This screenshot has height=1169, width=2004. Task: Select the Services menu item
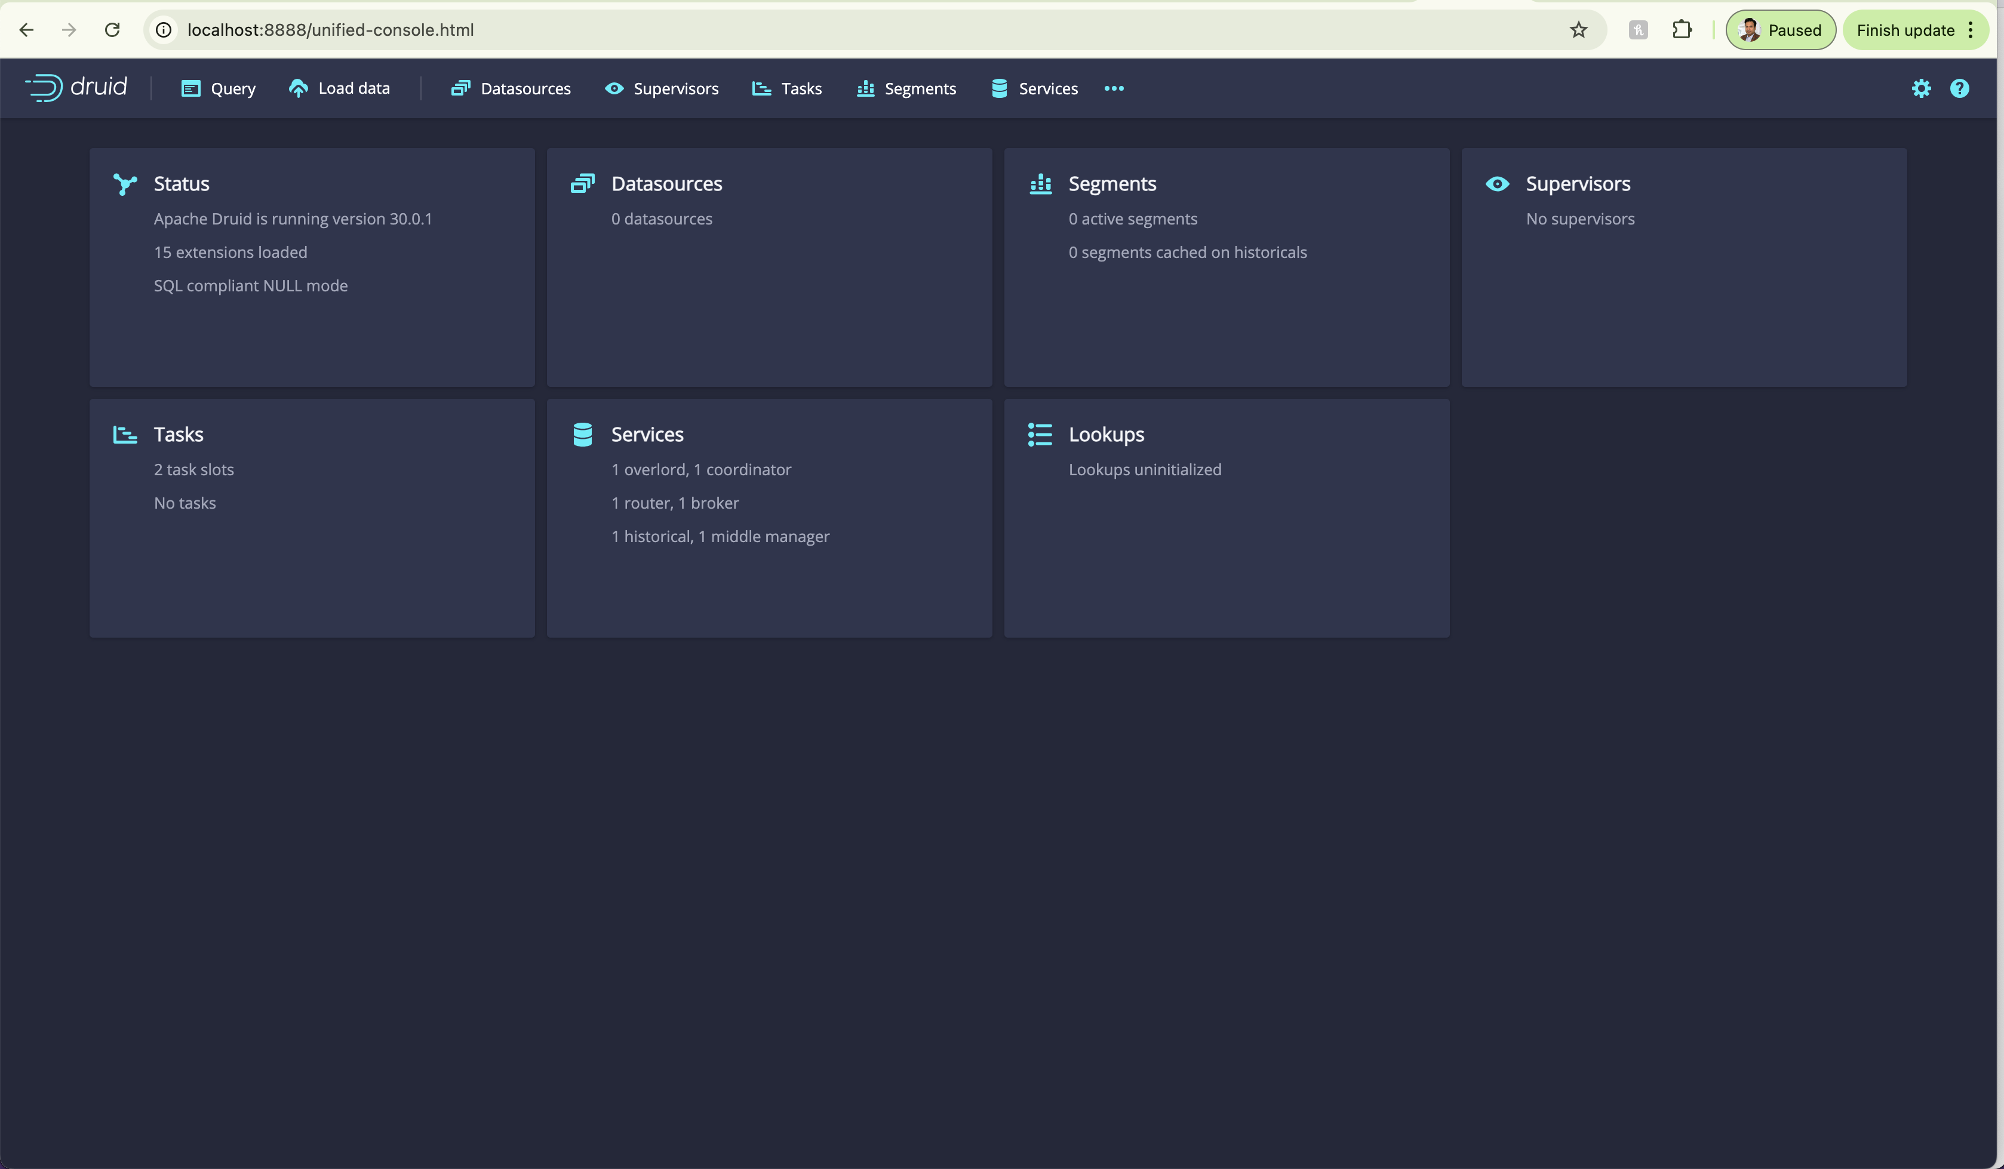point(1048,88)
